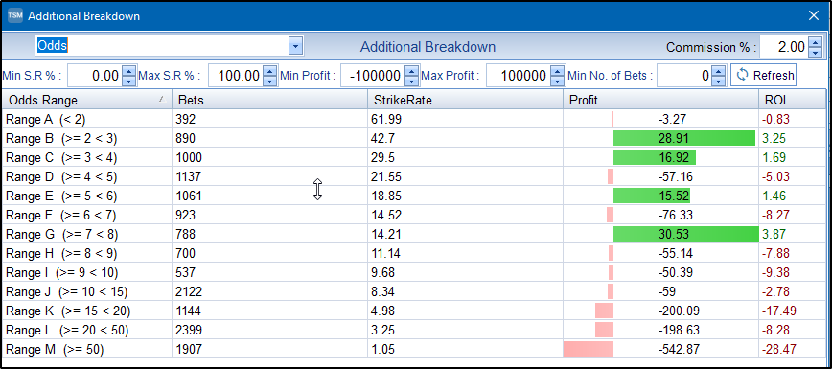This screenshot has width=832, height=369.
Task: Sort by the Odds Range column header
Action: point(86,100)
